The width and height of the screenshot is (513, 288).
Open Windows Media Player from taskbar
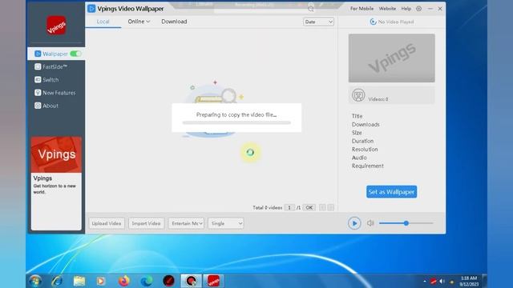[x=101, y=281]
